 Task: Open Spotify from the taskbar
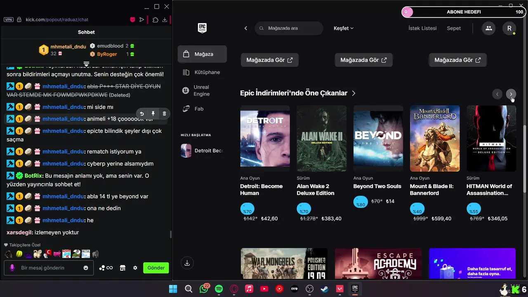219,289
